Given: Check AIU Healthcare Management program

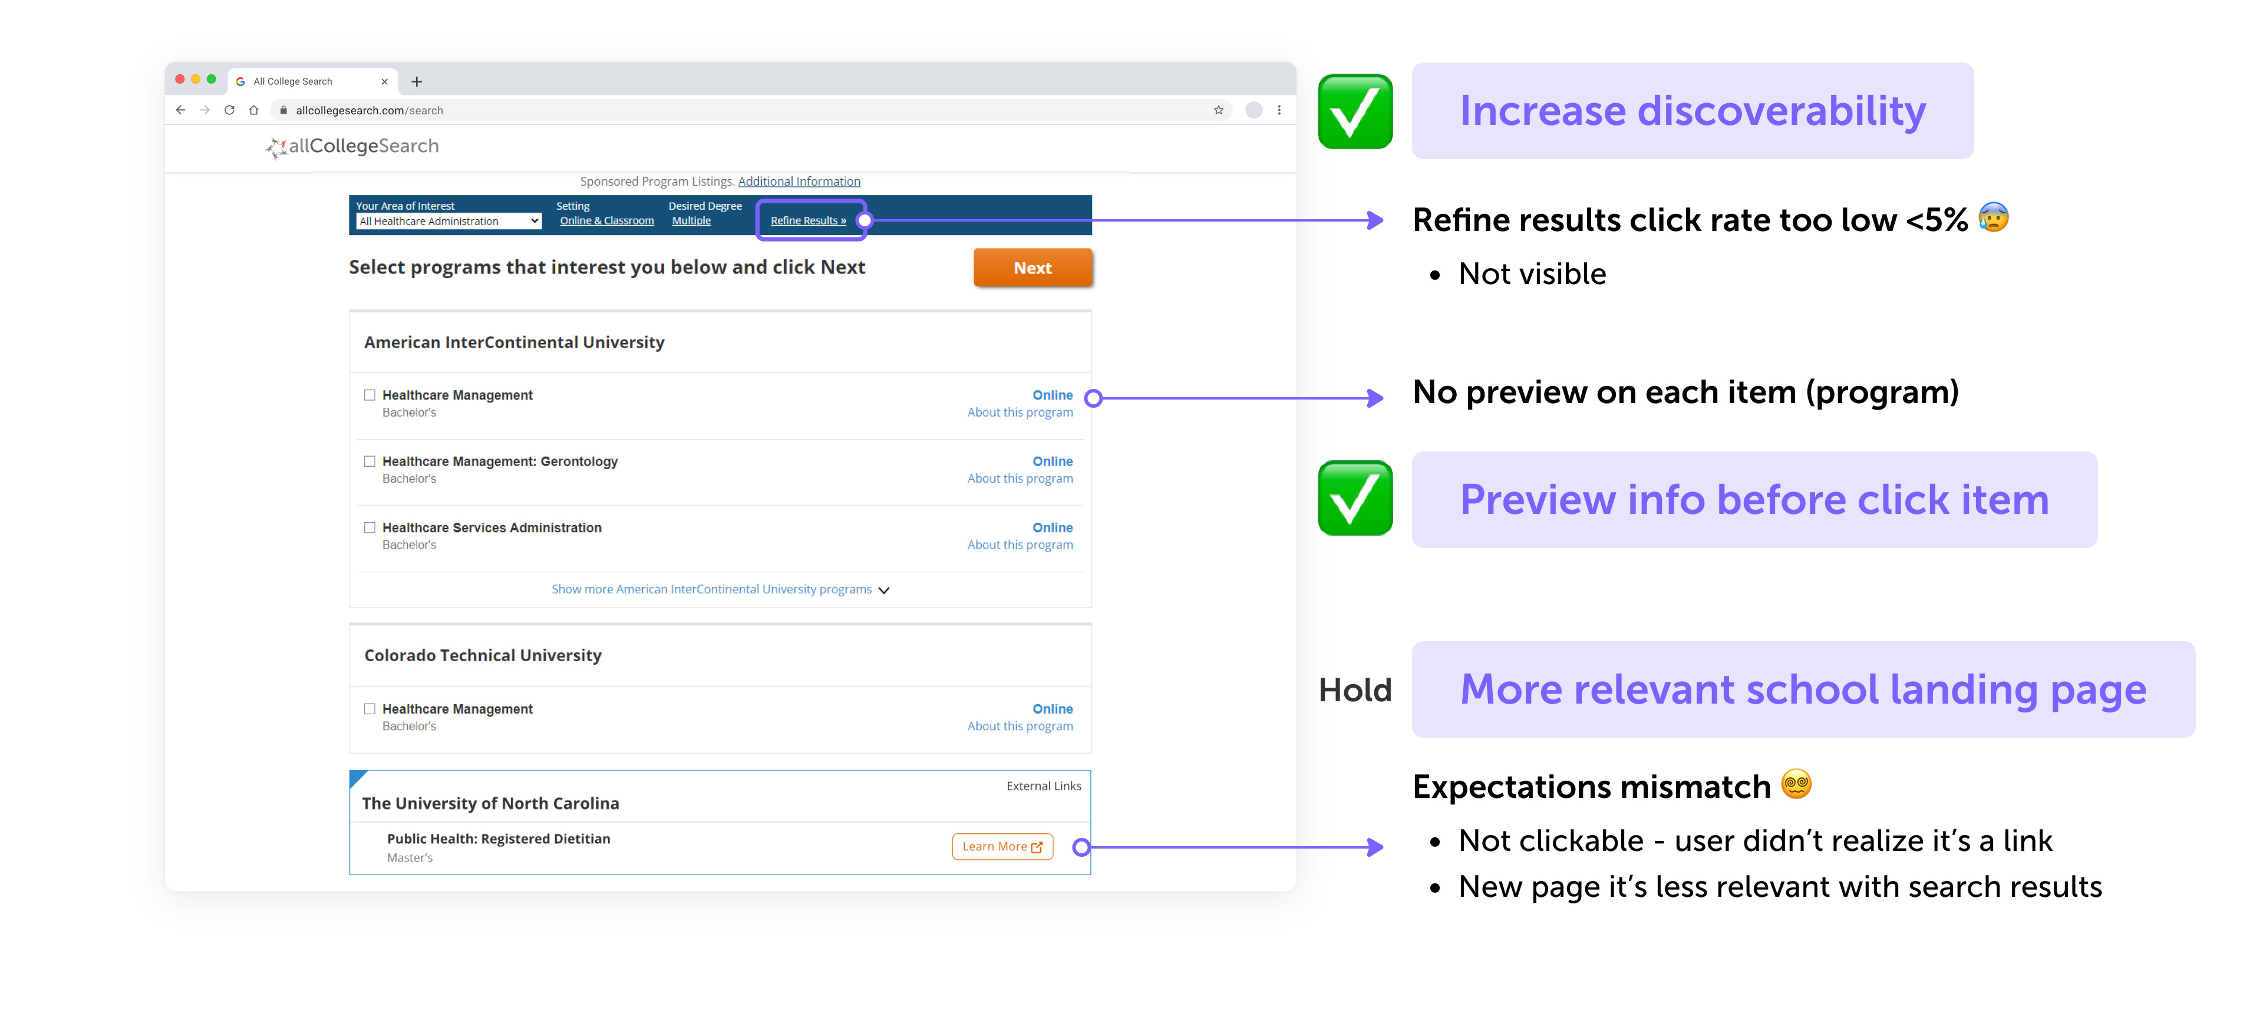Looking at the screenshot, I should pyautogui.click(x=370, y=395).
